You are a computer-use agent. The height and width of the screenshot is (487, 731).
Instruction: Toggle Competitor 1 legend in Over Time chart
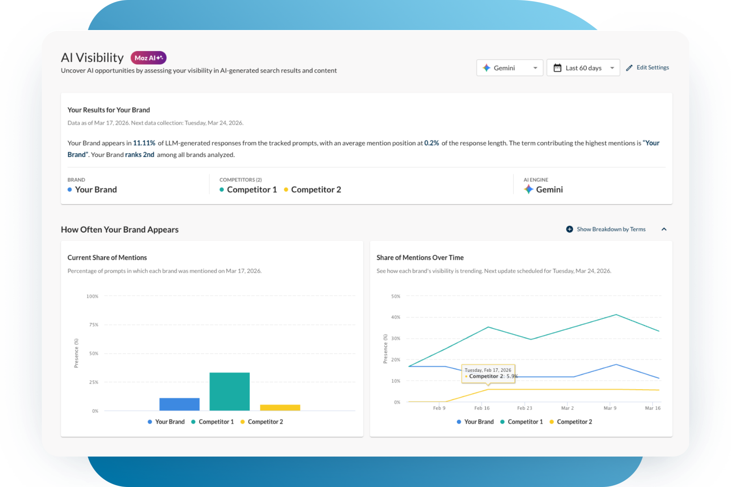point(521,422)
